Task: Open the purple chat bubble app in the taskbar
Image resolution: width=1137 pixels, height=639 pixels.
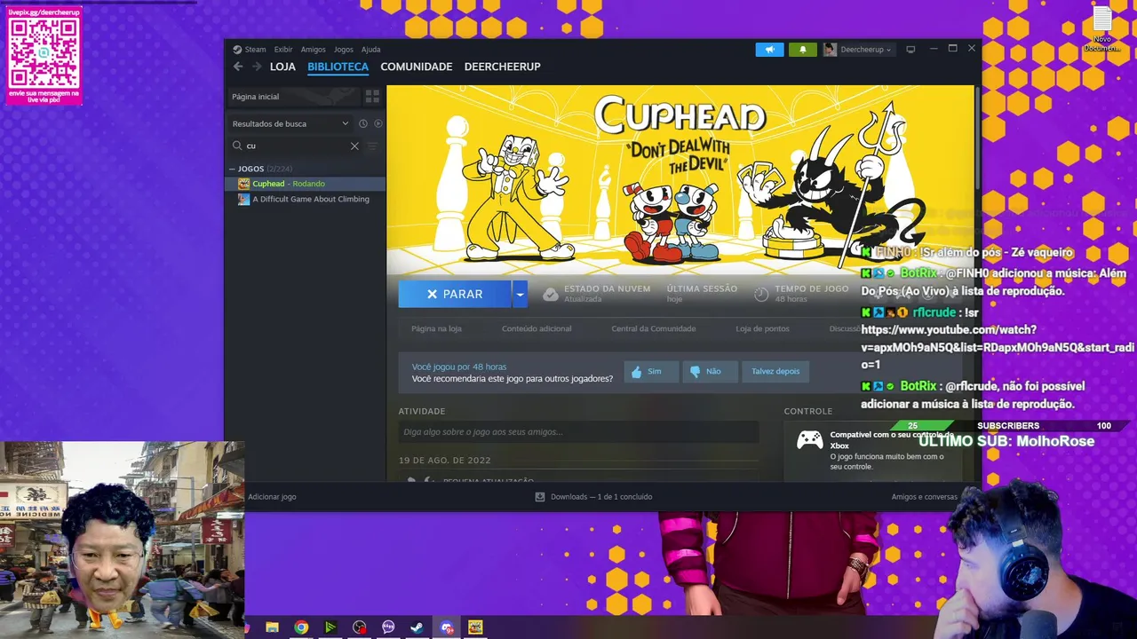Action: coord(388,627)
